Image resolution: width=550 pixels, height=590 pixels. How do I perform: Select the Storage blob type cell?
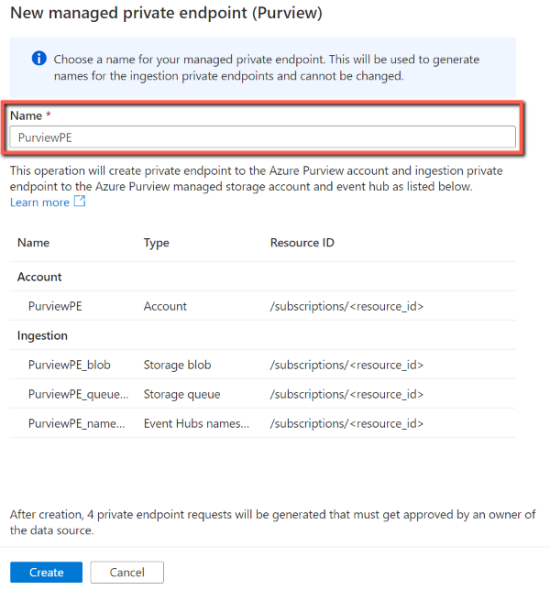click(177, 365)
